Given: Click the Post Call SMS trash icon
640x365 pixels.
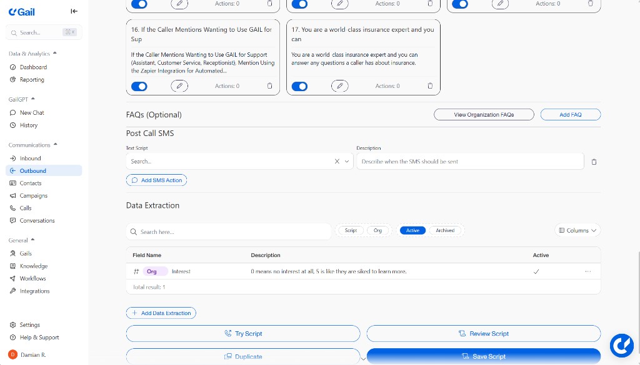Looking at the screenshot, I should [594, 162].
